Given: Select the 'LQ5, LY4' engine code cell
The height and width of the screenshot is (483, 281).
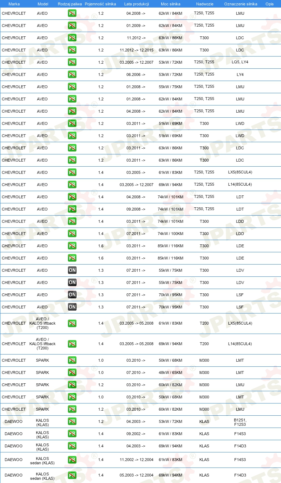Looking at the screenshot, I should 240,62.
